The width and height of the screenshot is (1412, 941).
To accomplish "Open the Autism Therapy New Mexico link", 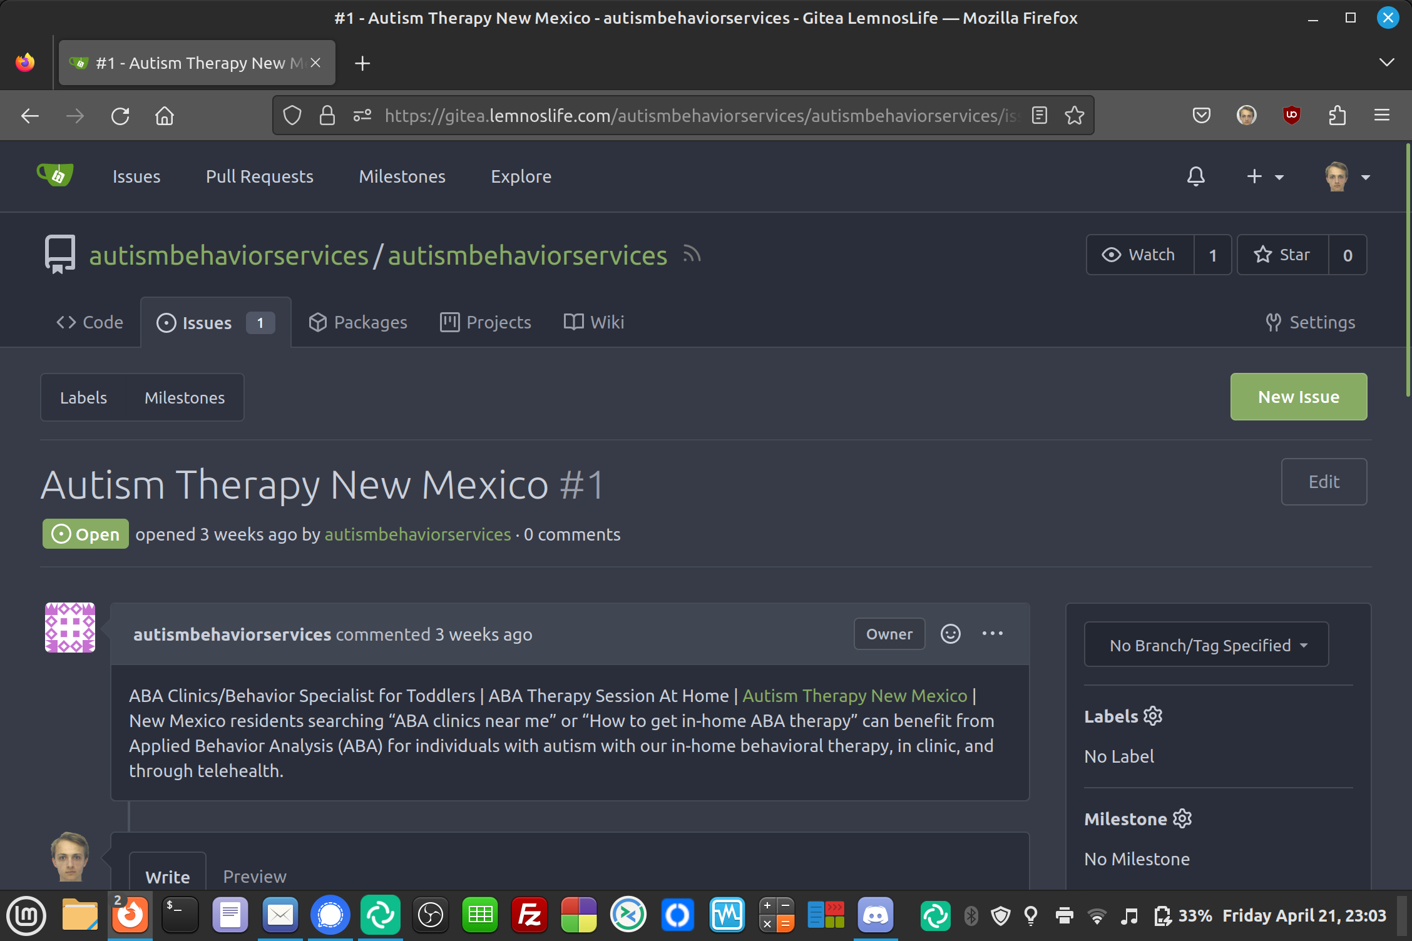I will pyautogui.click(x=854, y=696).
